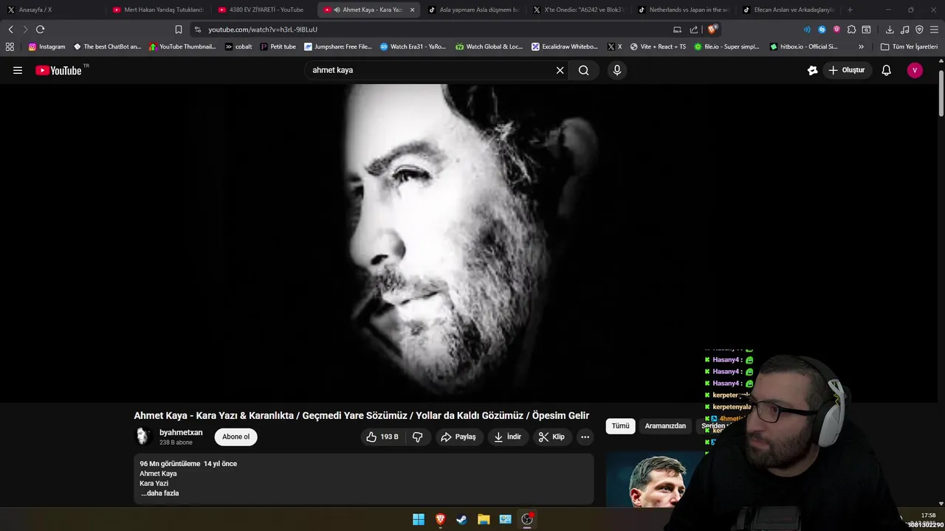
Task: Open the Petit tube bookmark
Action: coord(278,46)
